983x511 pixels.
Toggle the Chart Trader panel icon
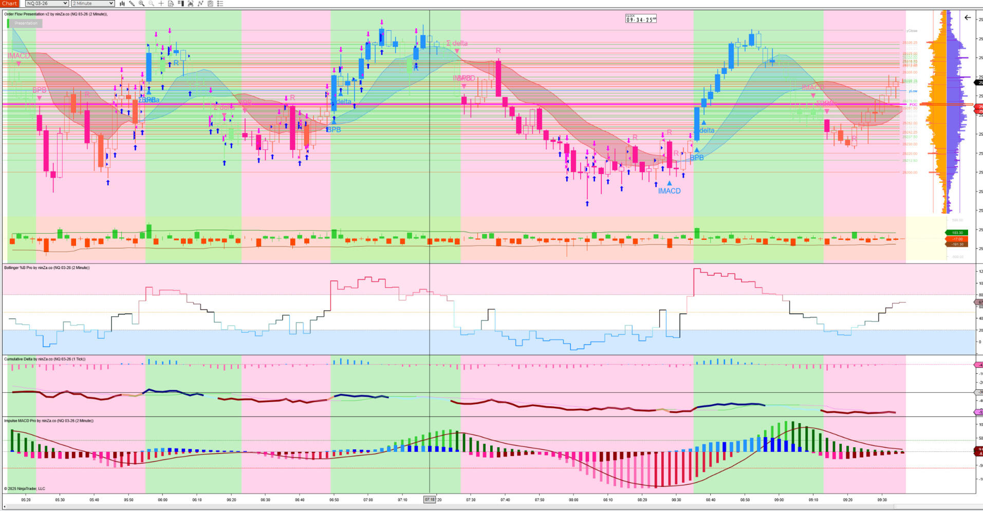180,4
